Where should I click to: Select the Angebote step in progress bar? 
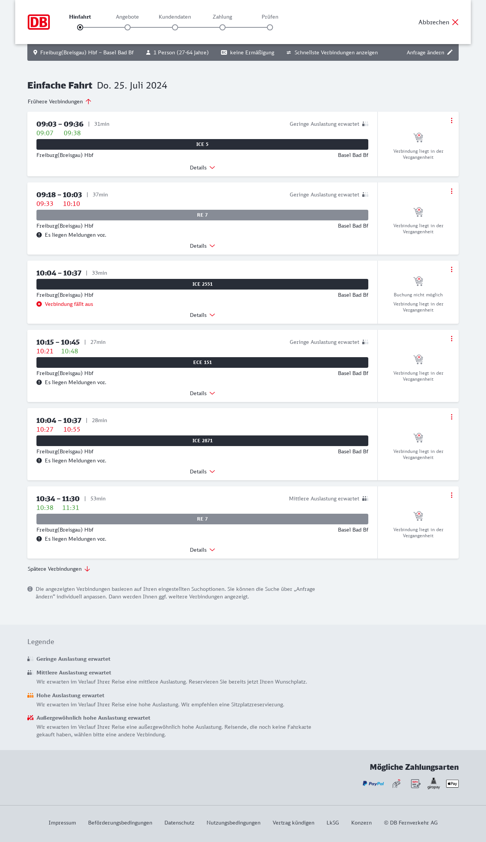coord(128,27)
